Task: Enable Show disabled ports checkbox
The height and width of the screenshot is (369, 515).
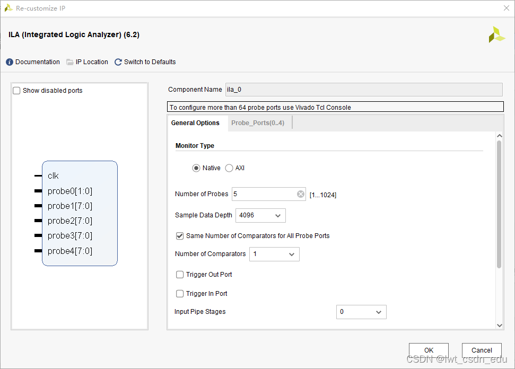Action: click(16, 91)
